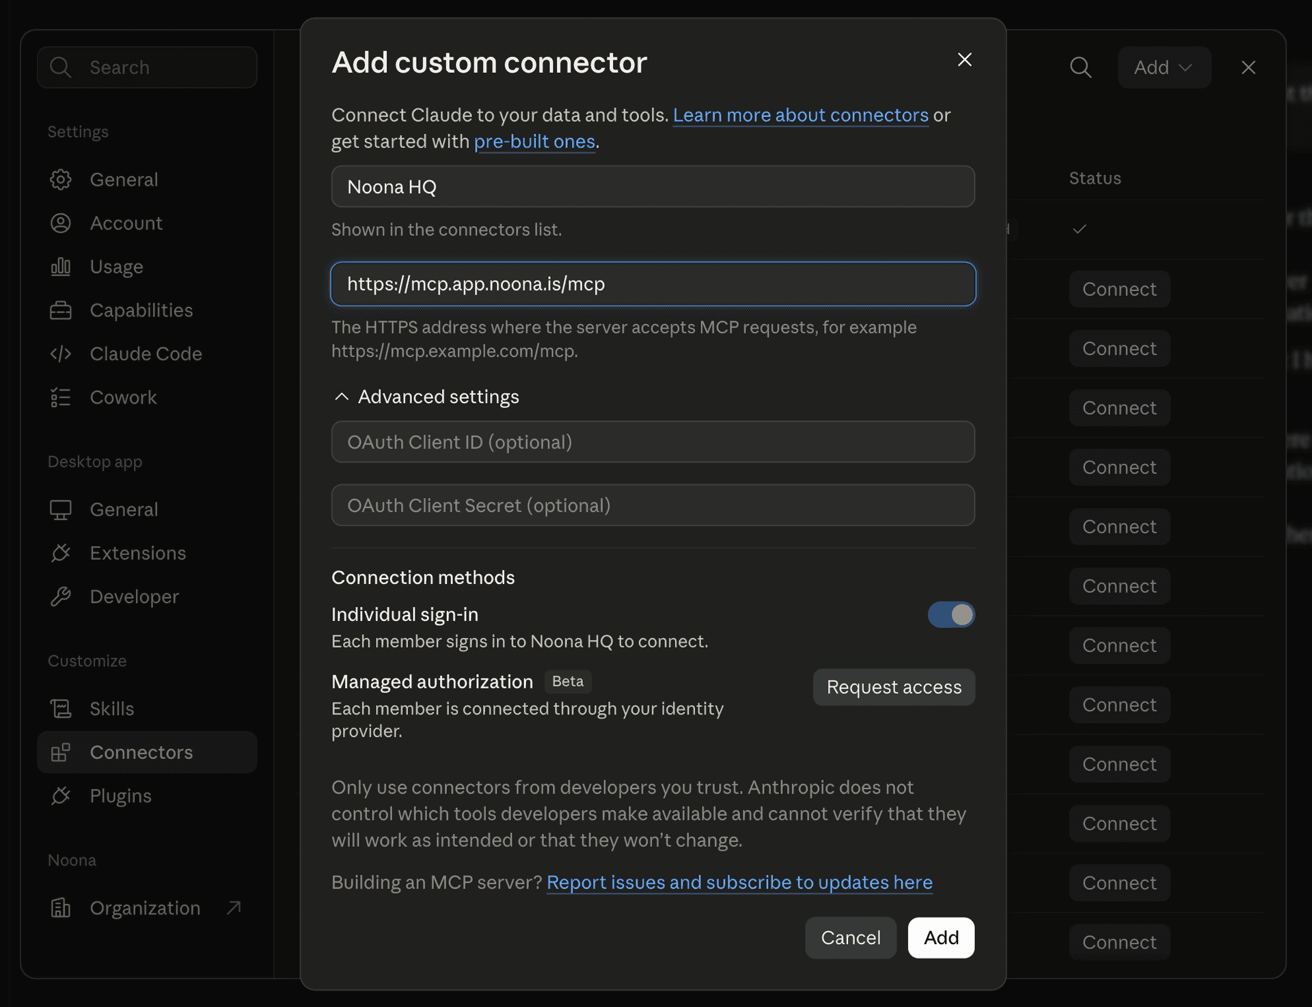This screenshot has width=1312, height=1007.
Task: Open Capabilities settings
Action: (x=147, y=310)
